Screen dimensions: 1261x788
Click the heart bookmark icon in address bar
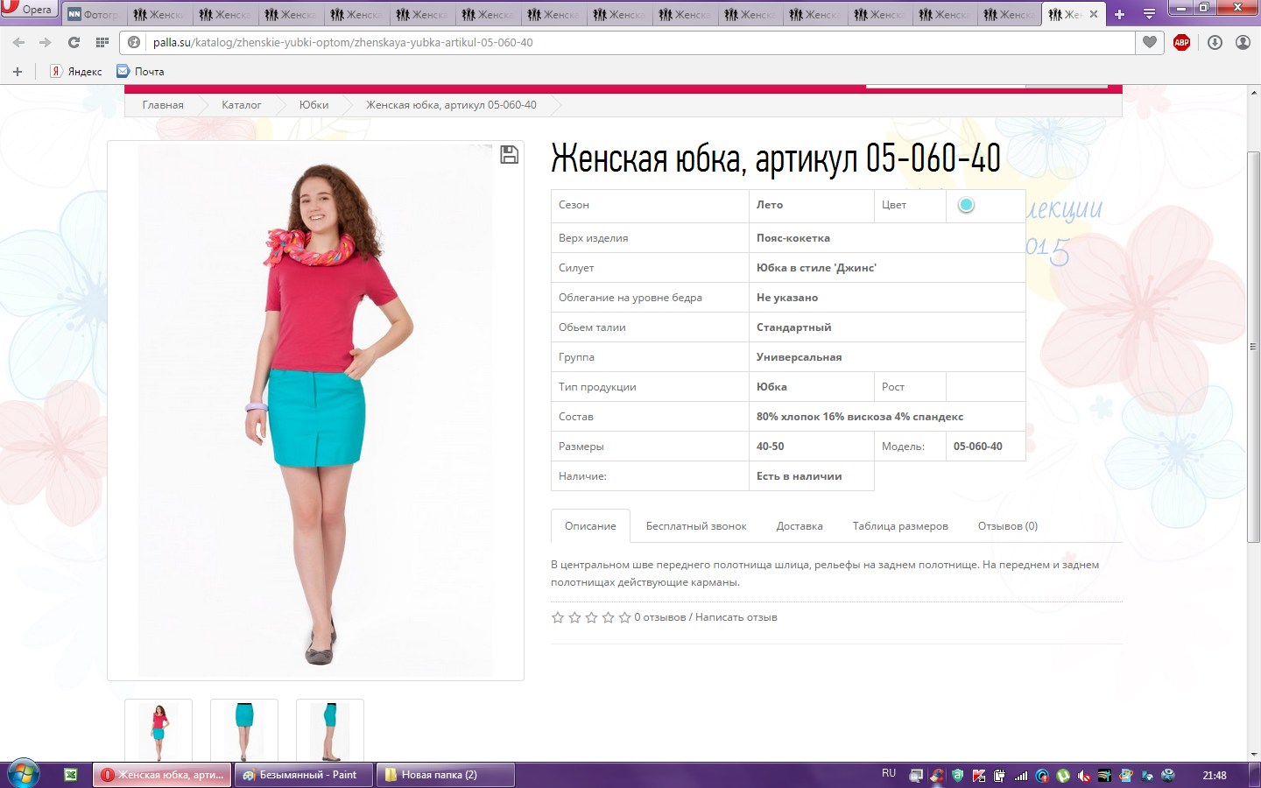pos(1150,42)
